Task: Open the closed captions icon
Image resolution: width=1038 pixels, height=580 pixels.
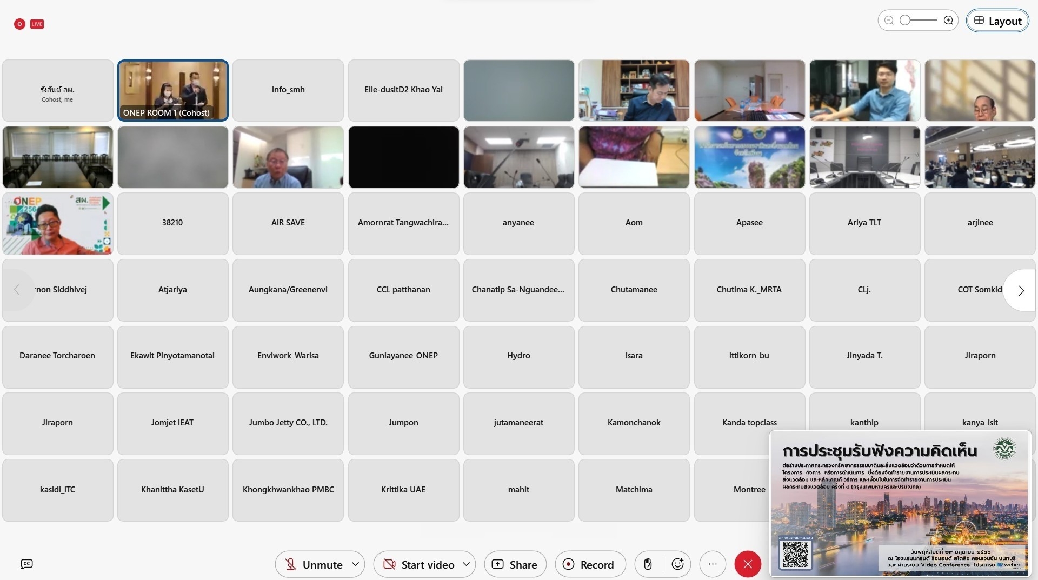Action: pyautogui.click(x=26, y=564)
